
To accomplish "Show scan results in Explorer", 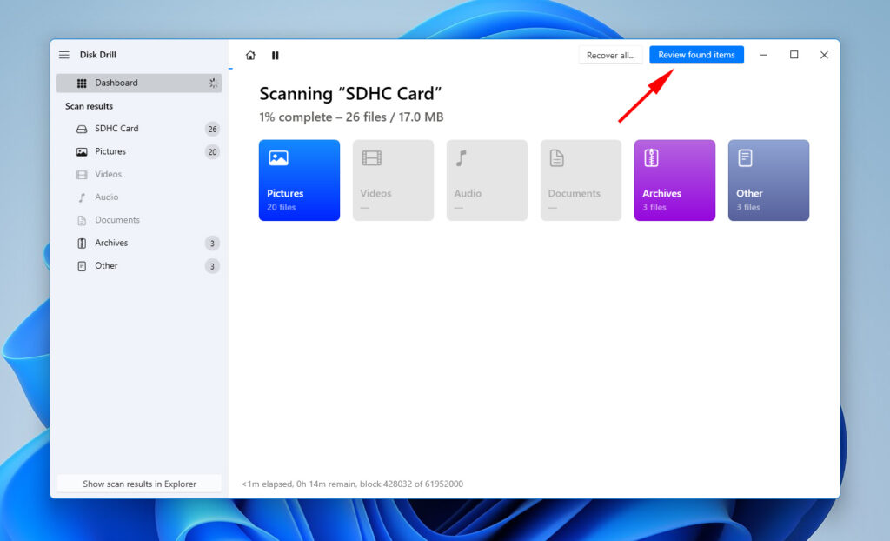I will (139, 484).
